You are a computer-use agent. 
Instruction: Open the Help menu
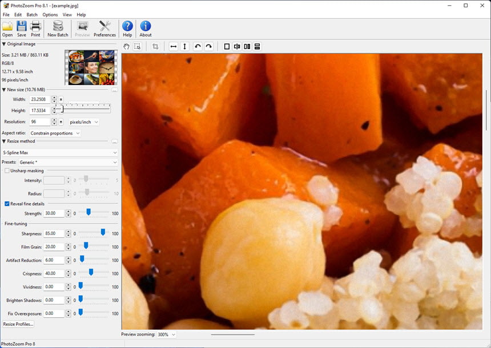pos(81,15)
